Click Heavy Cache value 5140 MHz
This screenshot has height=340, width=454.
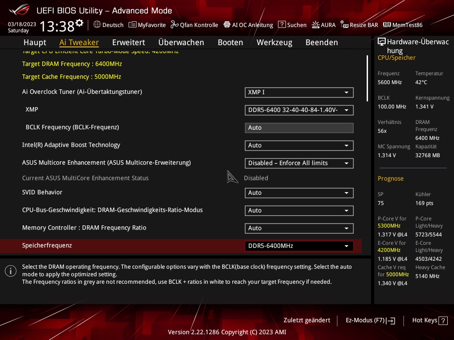[x=427, y=276]
